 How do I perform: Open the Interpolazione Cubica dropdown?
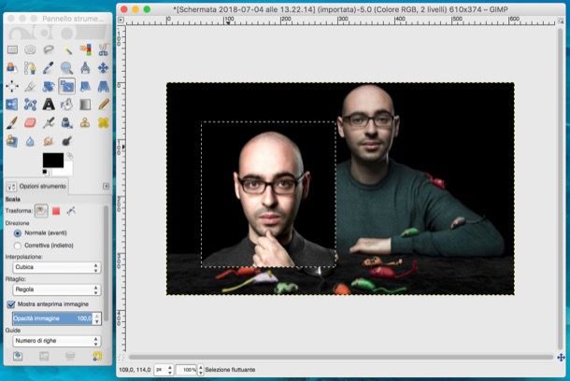point(56,267)
